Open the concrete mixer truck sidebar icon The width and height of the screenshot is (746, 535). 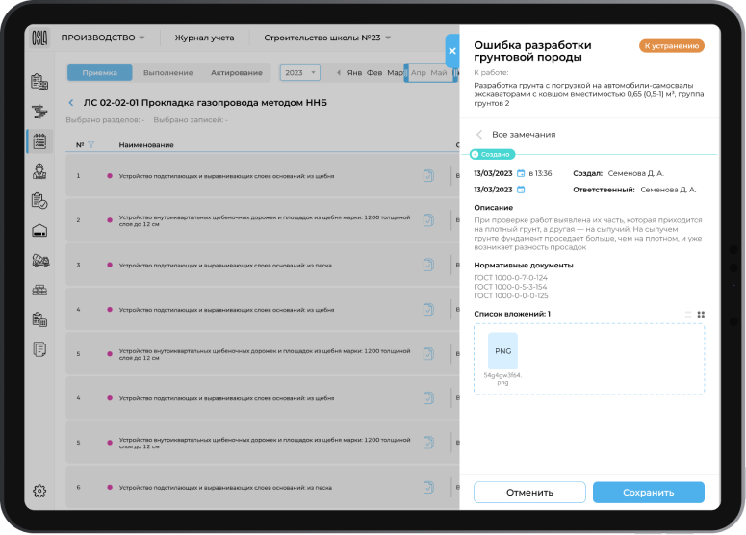(x=39, y=260)
